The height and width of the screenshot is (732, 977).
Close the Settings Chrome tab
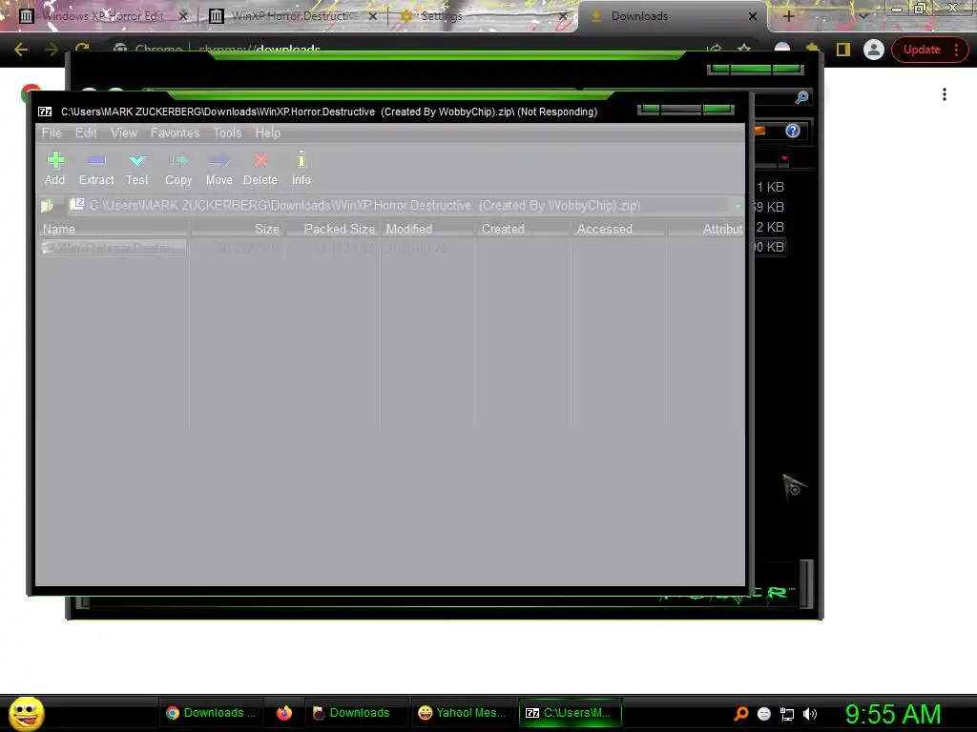562,16
